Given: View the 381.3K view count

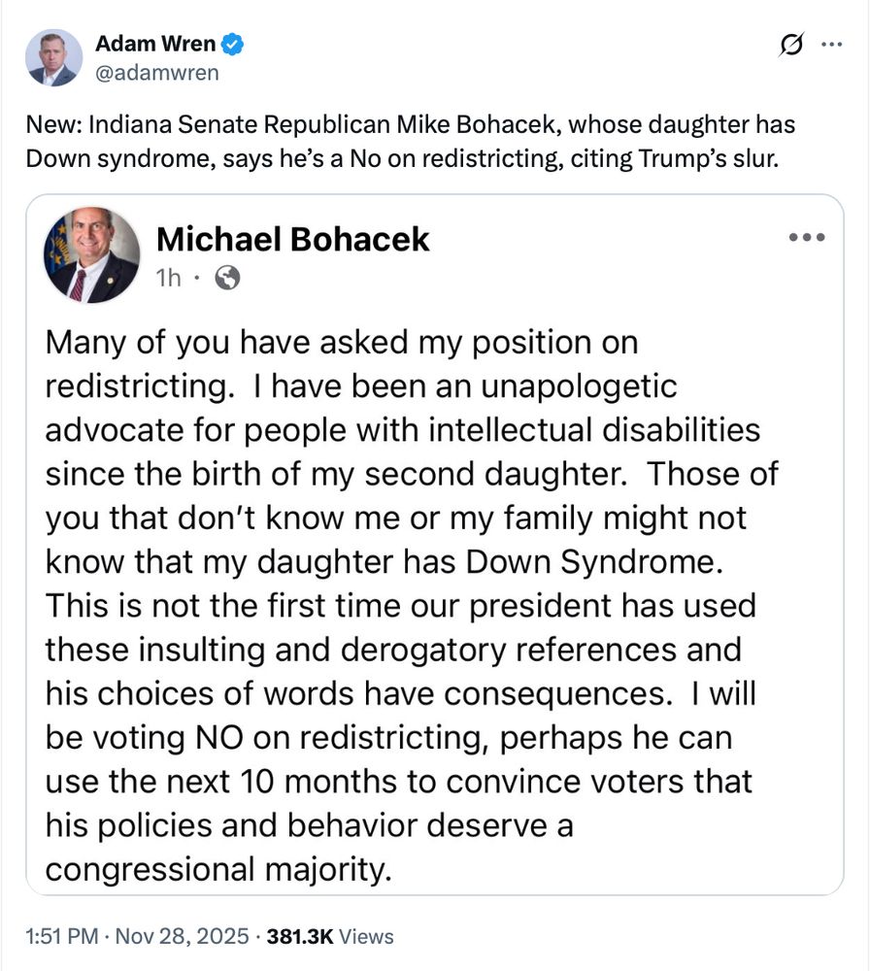Looking at the screenshot, I should [x=300, y=936].
